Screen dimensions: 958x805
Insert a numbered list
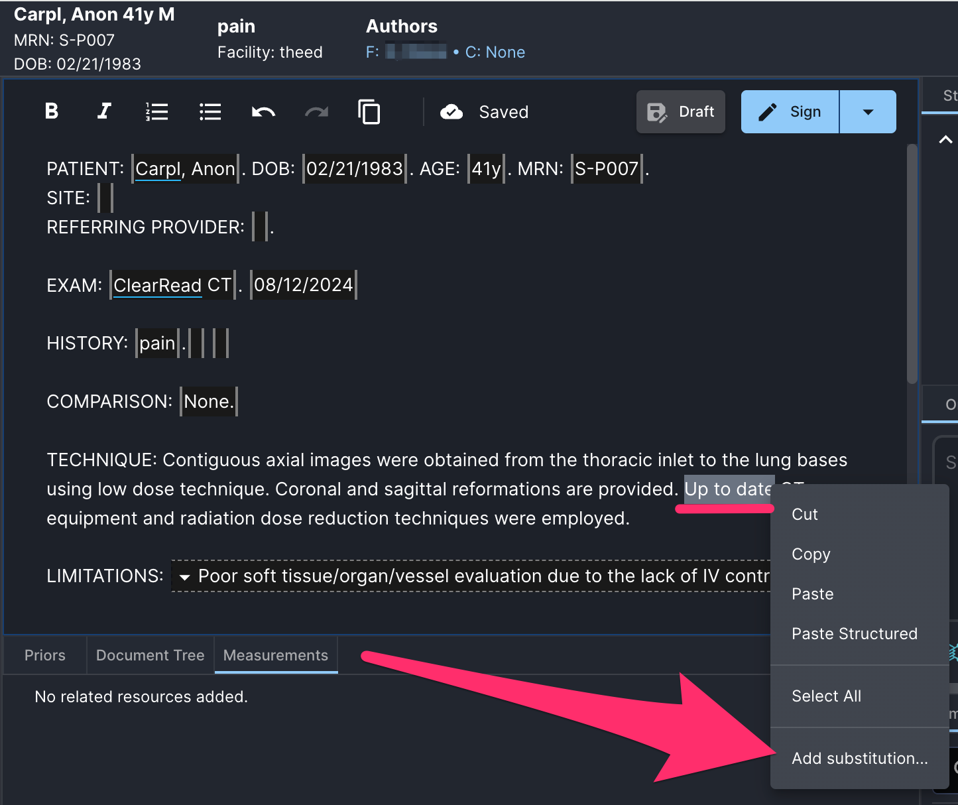pyautogui.click(x=157, y=111)
